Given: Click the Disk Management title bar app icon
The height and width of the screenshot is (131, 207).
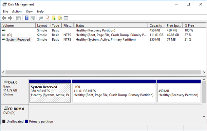Looking at the screenshot, I should (4, 4).
